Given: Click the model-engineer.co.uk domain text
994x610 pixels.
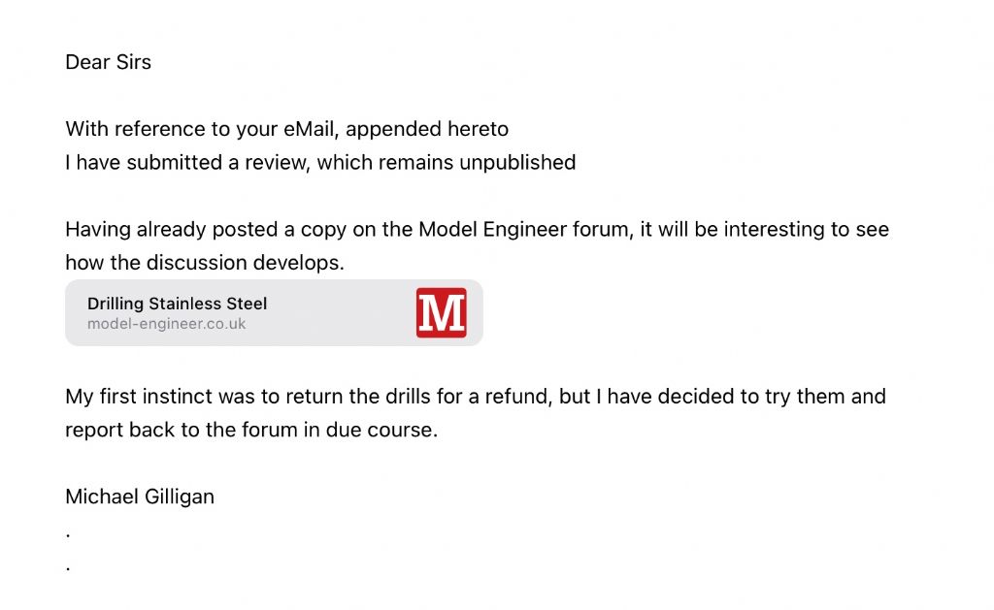Looking at the screenshot, I should [x=166, y=324].
